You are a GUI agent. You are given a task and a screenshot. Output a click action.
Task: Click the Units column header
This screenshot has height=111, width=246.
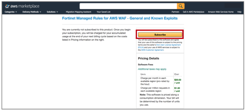[x=143, y=75]
